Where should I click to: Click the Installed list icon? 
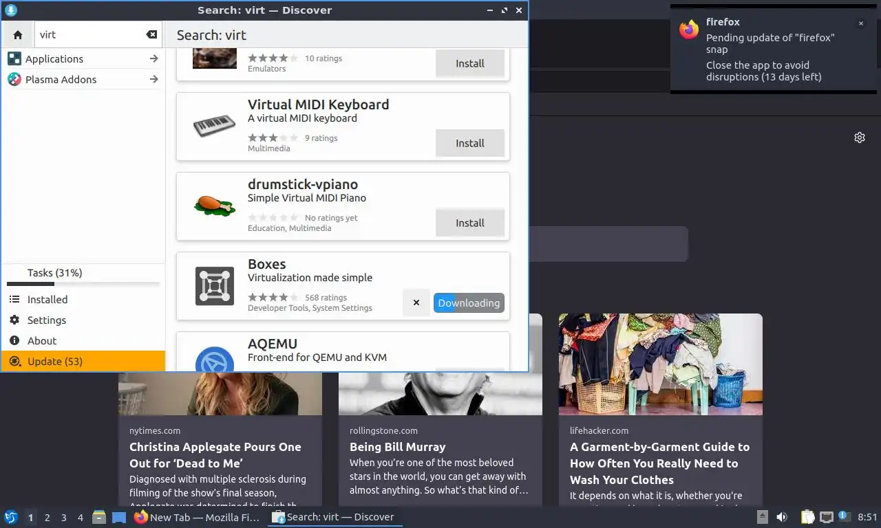(x=14, y=300)
